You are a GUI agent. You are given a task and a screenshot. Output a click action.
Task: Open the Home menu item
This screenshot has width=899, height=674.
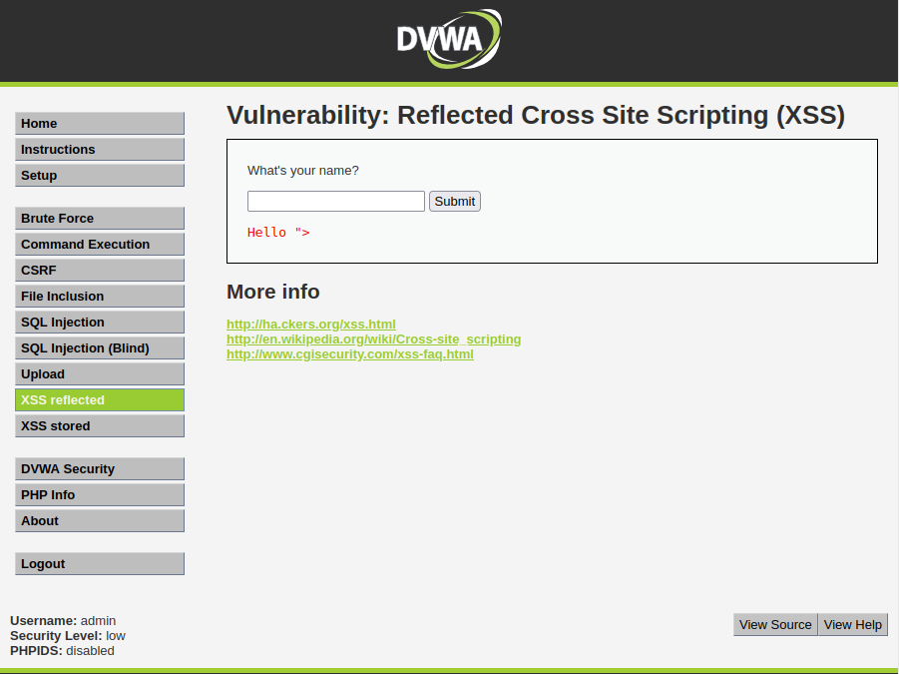pyautogui.click(x=100, y=124)
